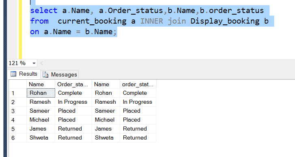
Task: Click the second Returned cell in James row
Action: 138,129
